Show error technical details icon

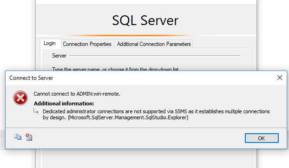(29, 137)
